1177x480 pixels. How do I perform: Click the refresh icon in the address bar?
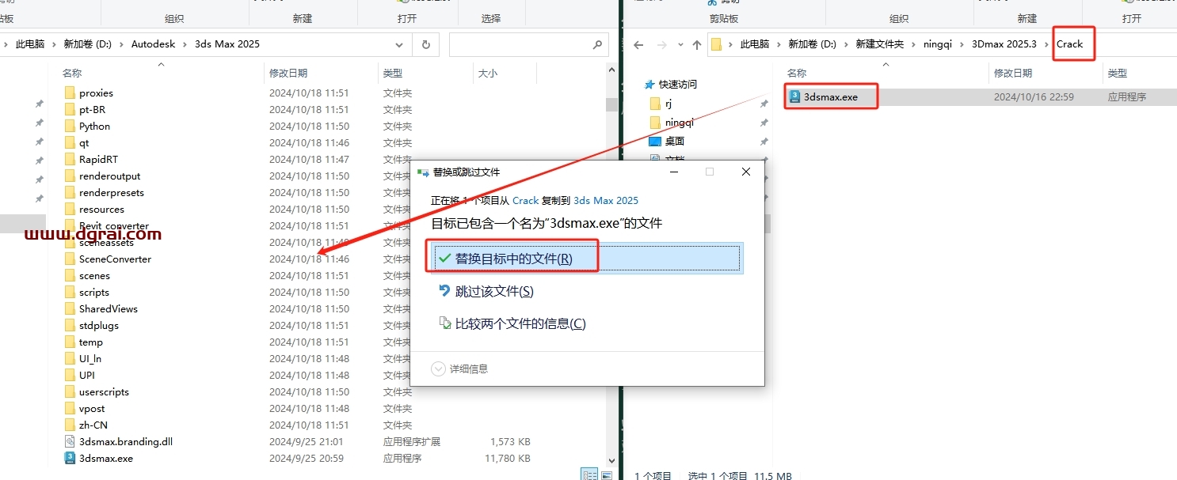(x=425, y=43)
